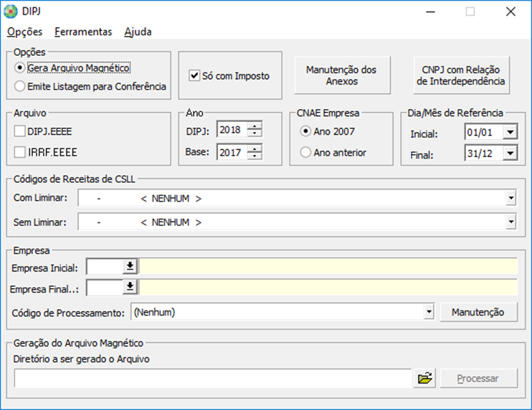This screenshot has height=410, width=532.
Task: Select CNAE Ano 2007 radio button
Action: (x=305, y=131)
